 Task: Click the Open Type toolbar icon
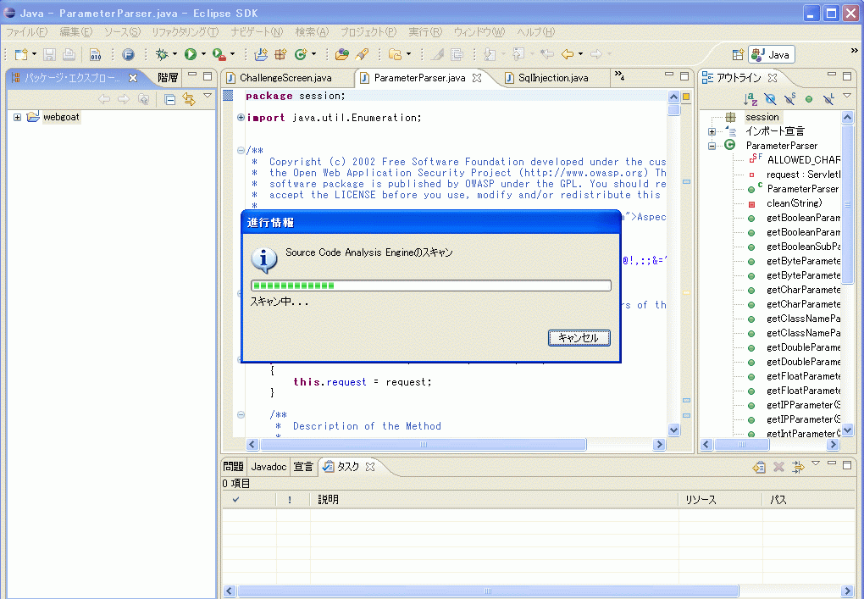(341, 54)
